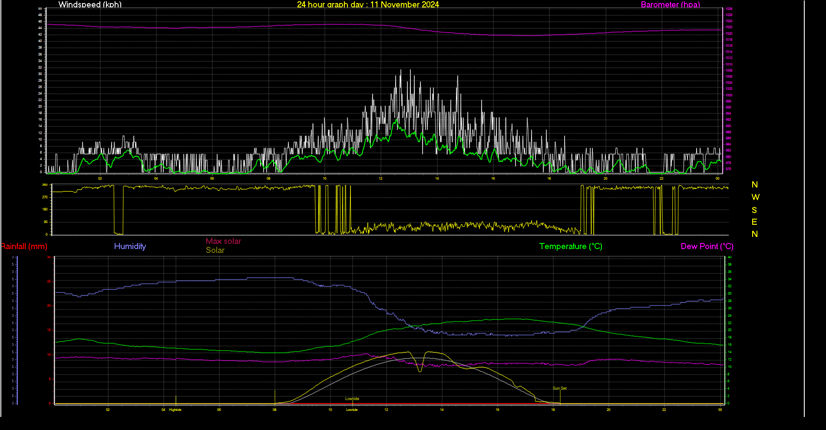Select the 'Max solar' legend label

pos(223,241)
